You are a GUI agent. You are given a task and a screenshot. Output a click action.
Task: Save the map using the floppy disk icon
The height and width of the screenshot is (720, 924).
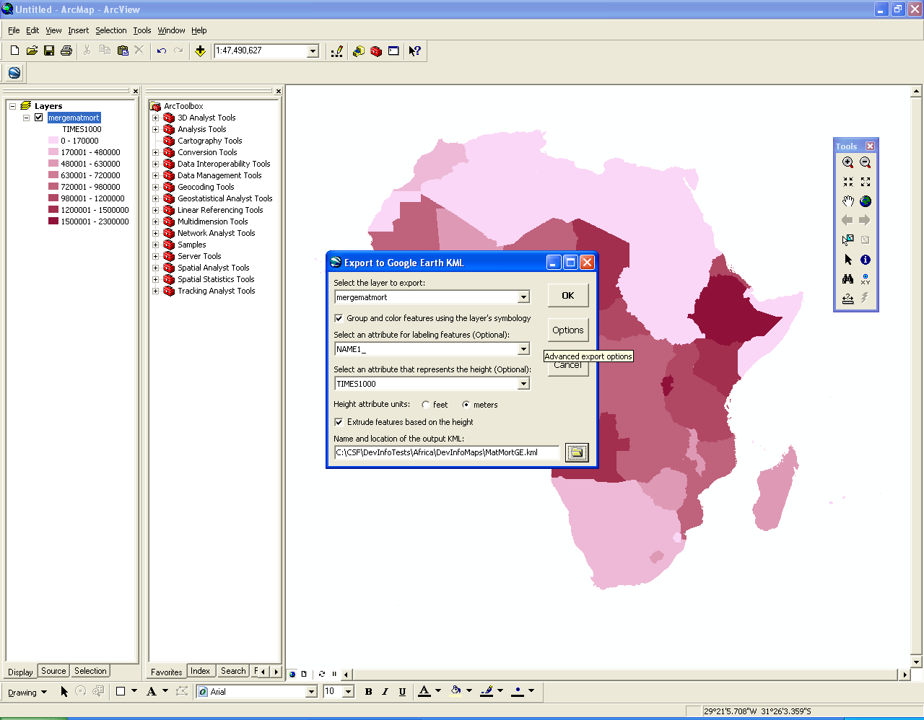coord(49,51)
